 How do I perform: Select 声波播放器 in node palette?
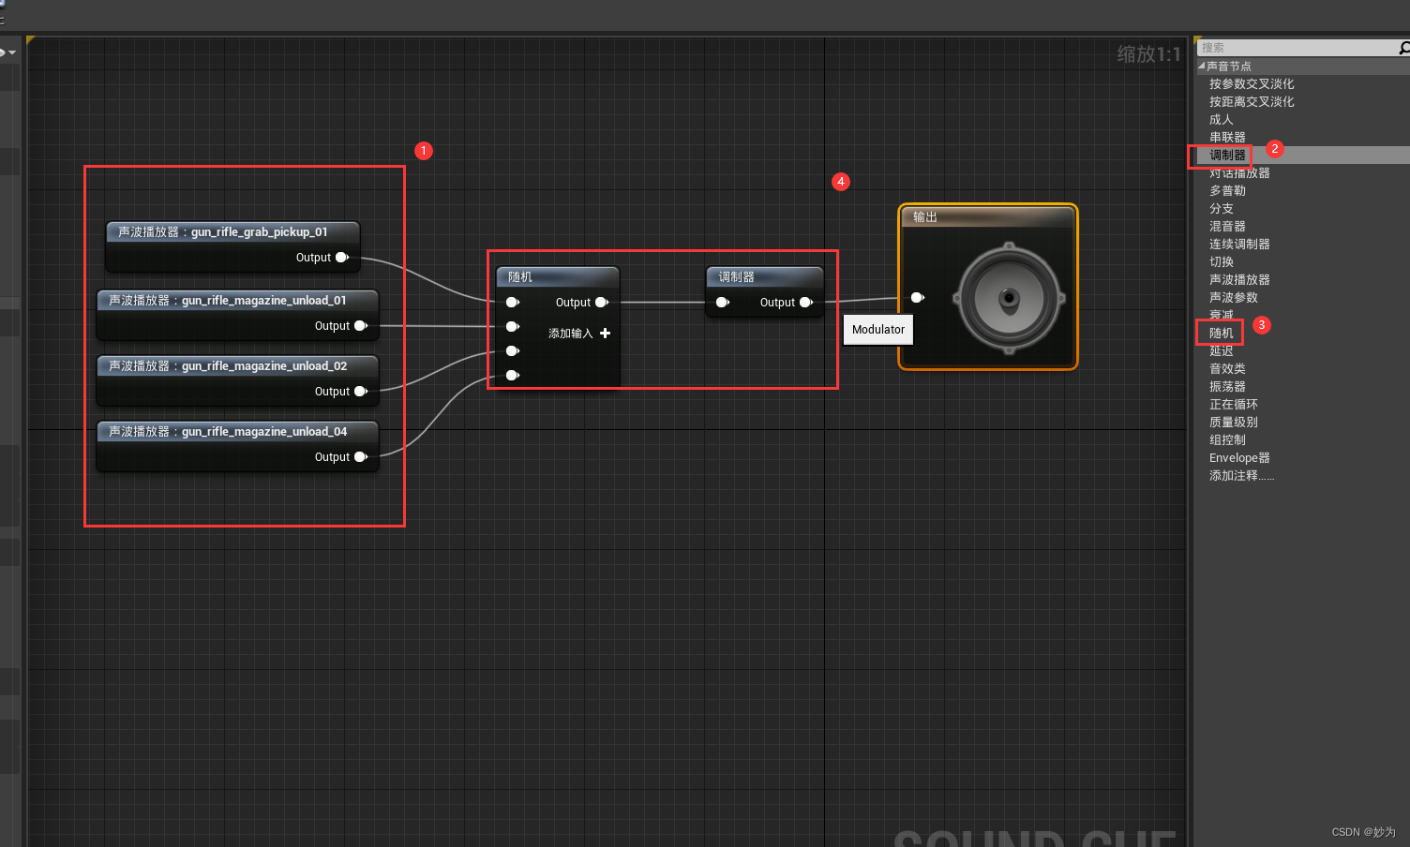[x=1239, y=280]
